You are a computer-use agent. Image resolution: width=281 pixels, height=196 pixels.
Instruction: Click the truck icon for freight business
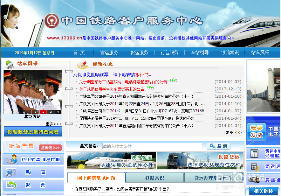253,179
